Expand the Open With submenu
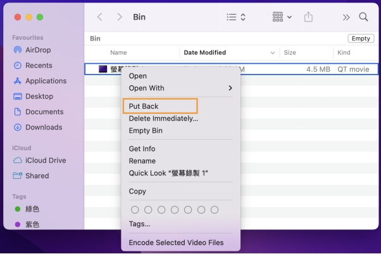 (181, 88)
